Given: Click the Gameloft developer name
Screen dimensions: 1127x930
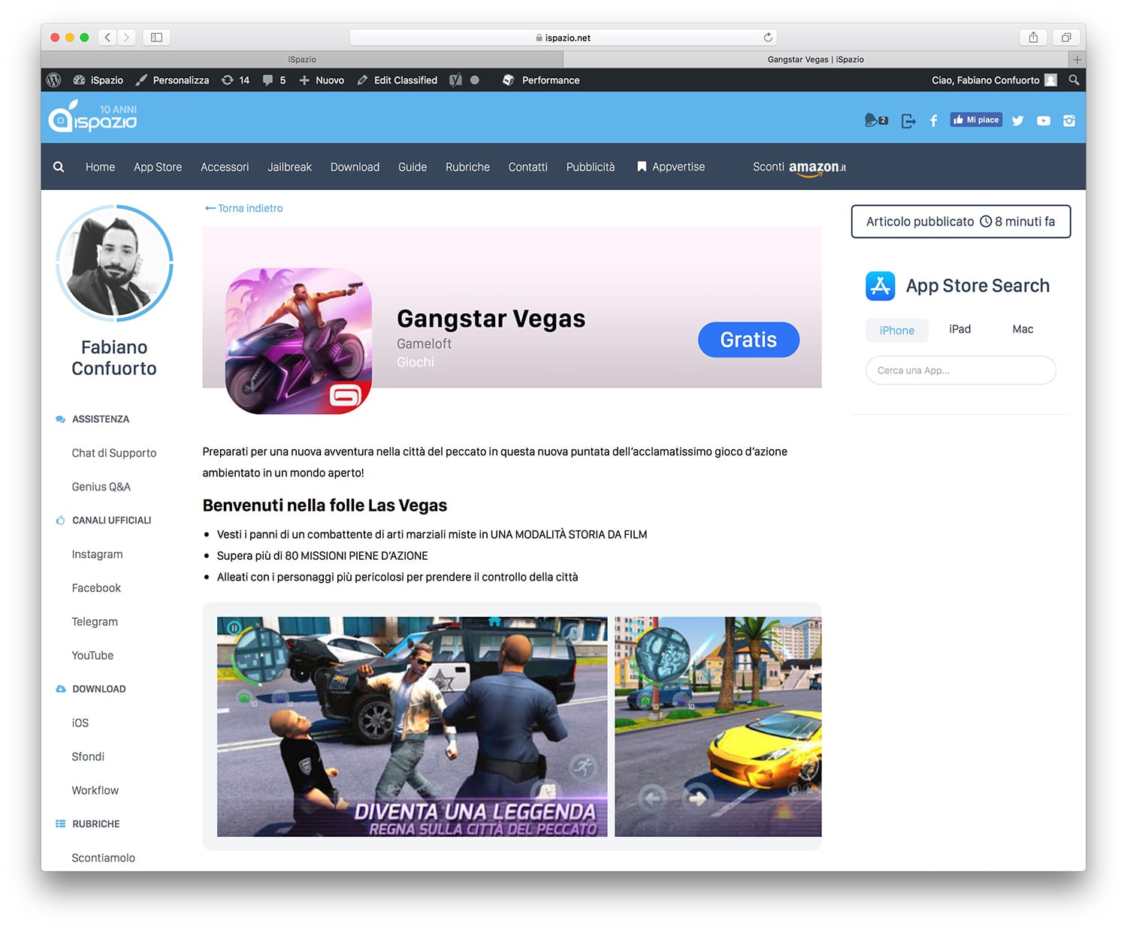Looking at the screenshot, I should (425, 343).
